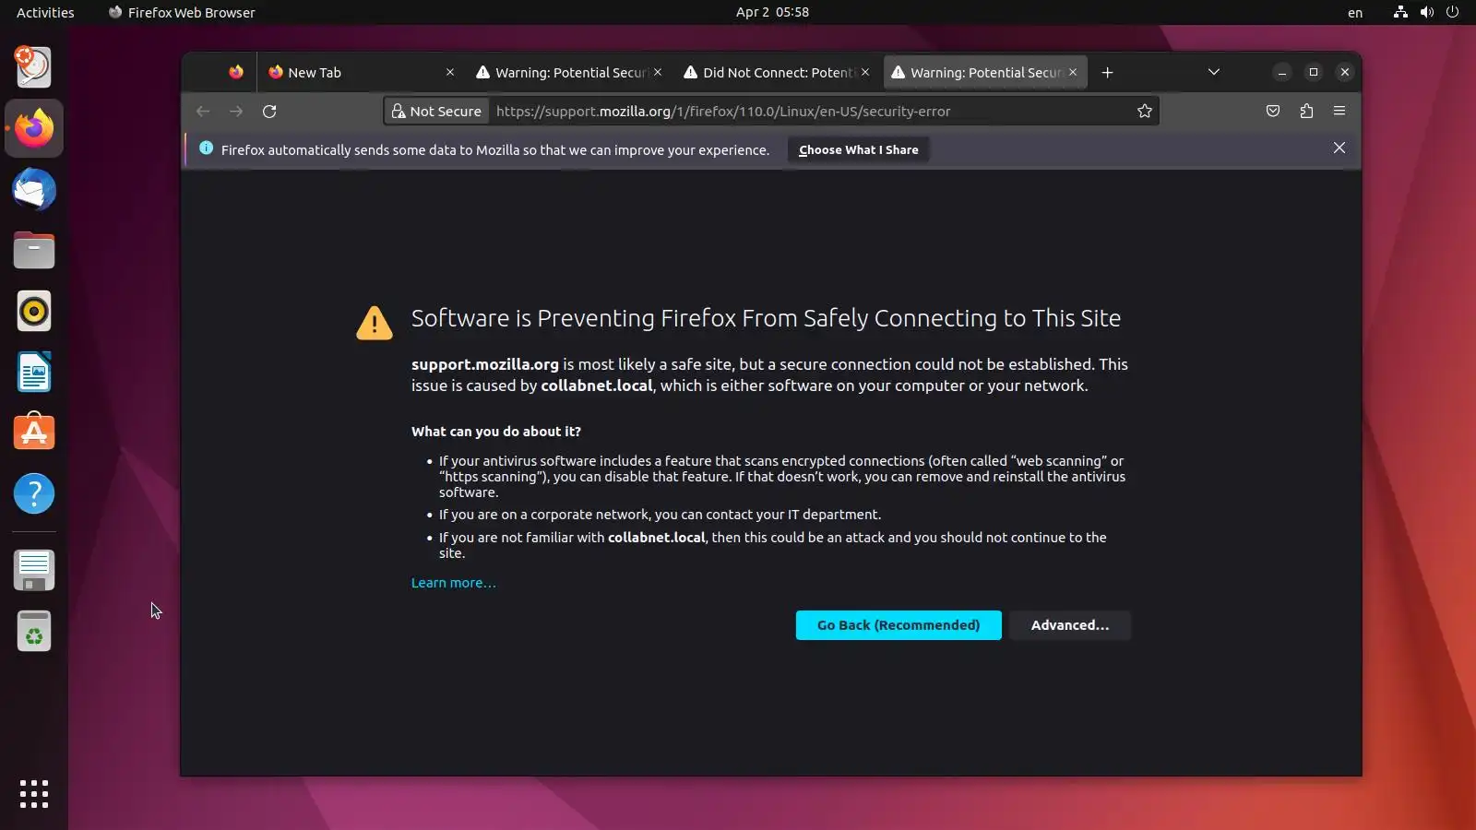Open Files manager from the dock

(x=34, y=251)
